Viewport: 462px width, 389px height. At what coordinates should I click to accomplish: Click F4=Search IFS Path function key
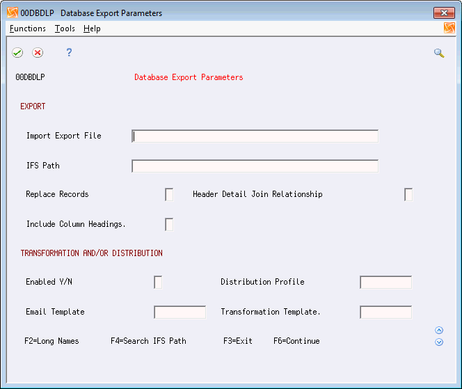tap(148, 341)
